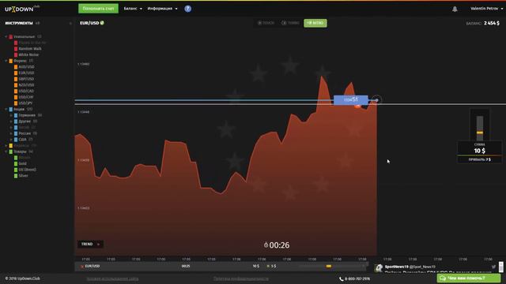Collapse the Форекс category
Image resolution: width=506 pixels, height=284 pixels.
6,61
